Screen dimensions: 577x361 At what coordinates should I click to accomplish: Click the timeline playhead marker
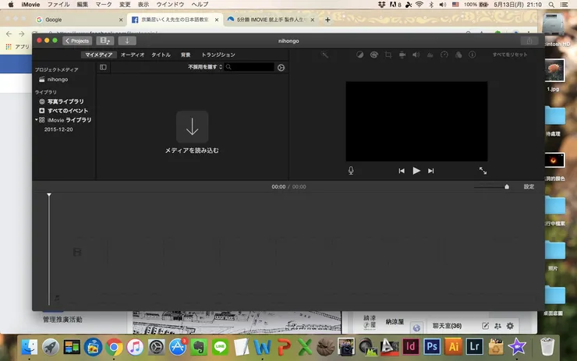[x=49, y=195]
